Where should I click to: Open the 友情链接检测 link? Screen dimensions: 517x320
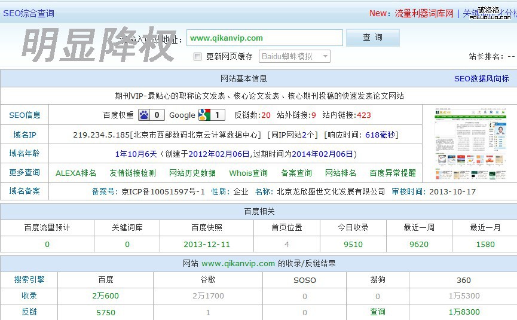pyautogui.click(x=133, y=173)
